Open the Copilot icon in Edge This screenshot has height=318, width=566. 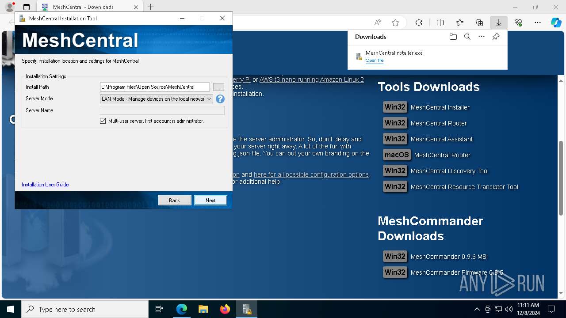point(556,23)
